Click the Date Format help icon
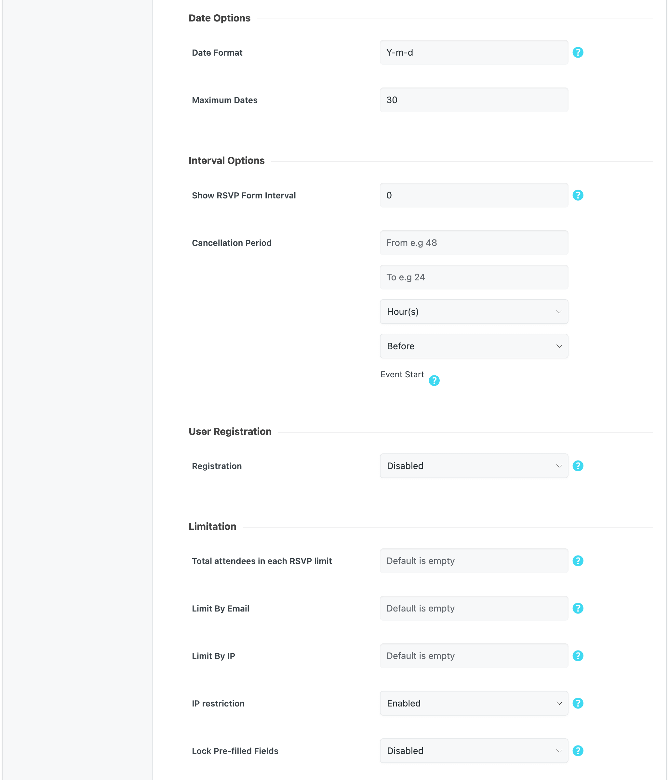This screenshot has width=669, height=780. coord(578,53)
